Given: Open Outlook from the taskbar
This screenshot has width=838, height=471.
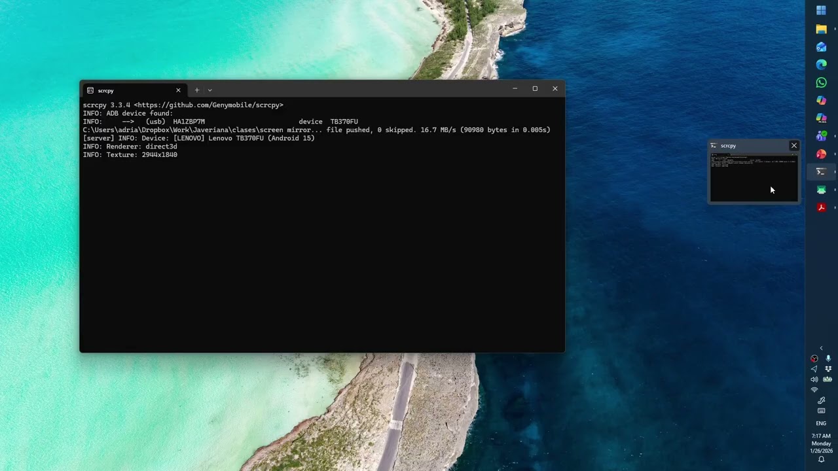Looking at the screenshot, I should [x=821, y=47].
